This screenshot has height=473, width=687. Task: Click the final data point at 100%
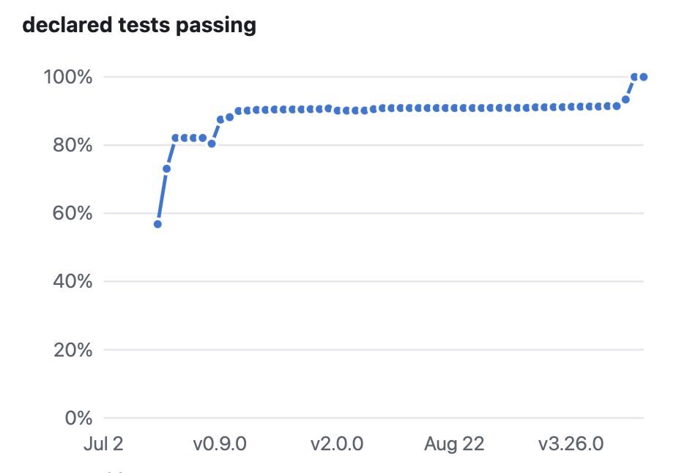point(644,77)
